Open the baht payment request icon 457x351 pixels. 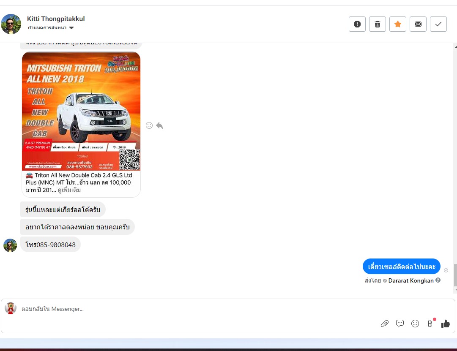(430, 323)
